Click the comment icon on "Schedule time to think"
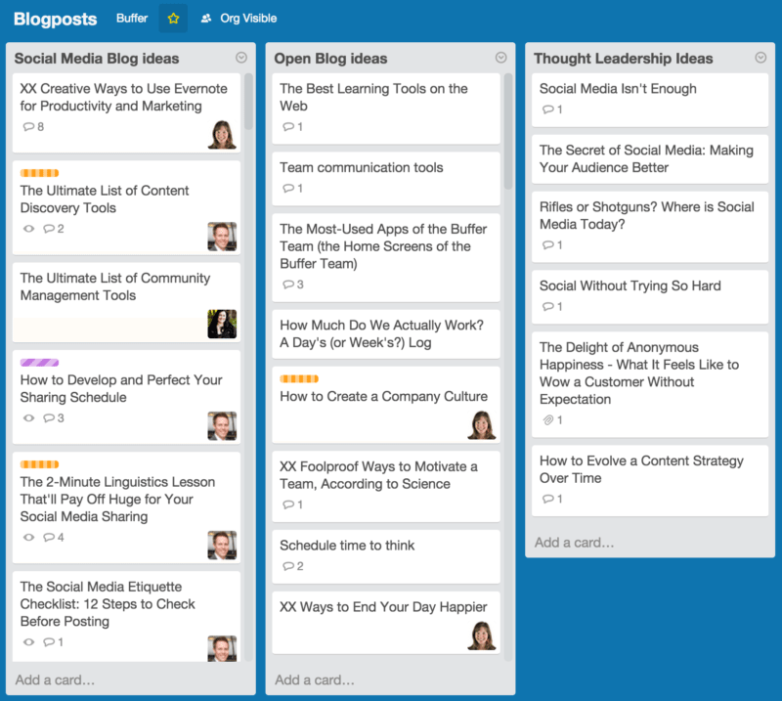The width and height of the screenshot is (782, 701). 289,567
